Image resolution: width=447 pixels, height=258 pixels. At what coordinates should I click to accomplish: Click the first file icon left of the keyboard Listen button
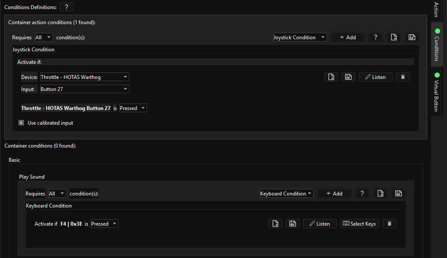[275, 223]
